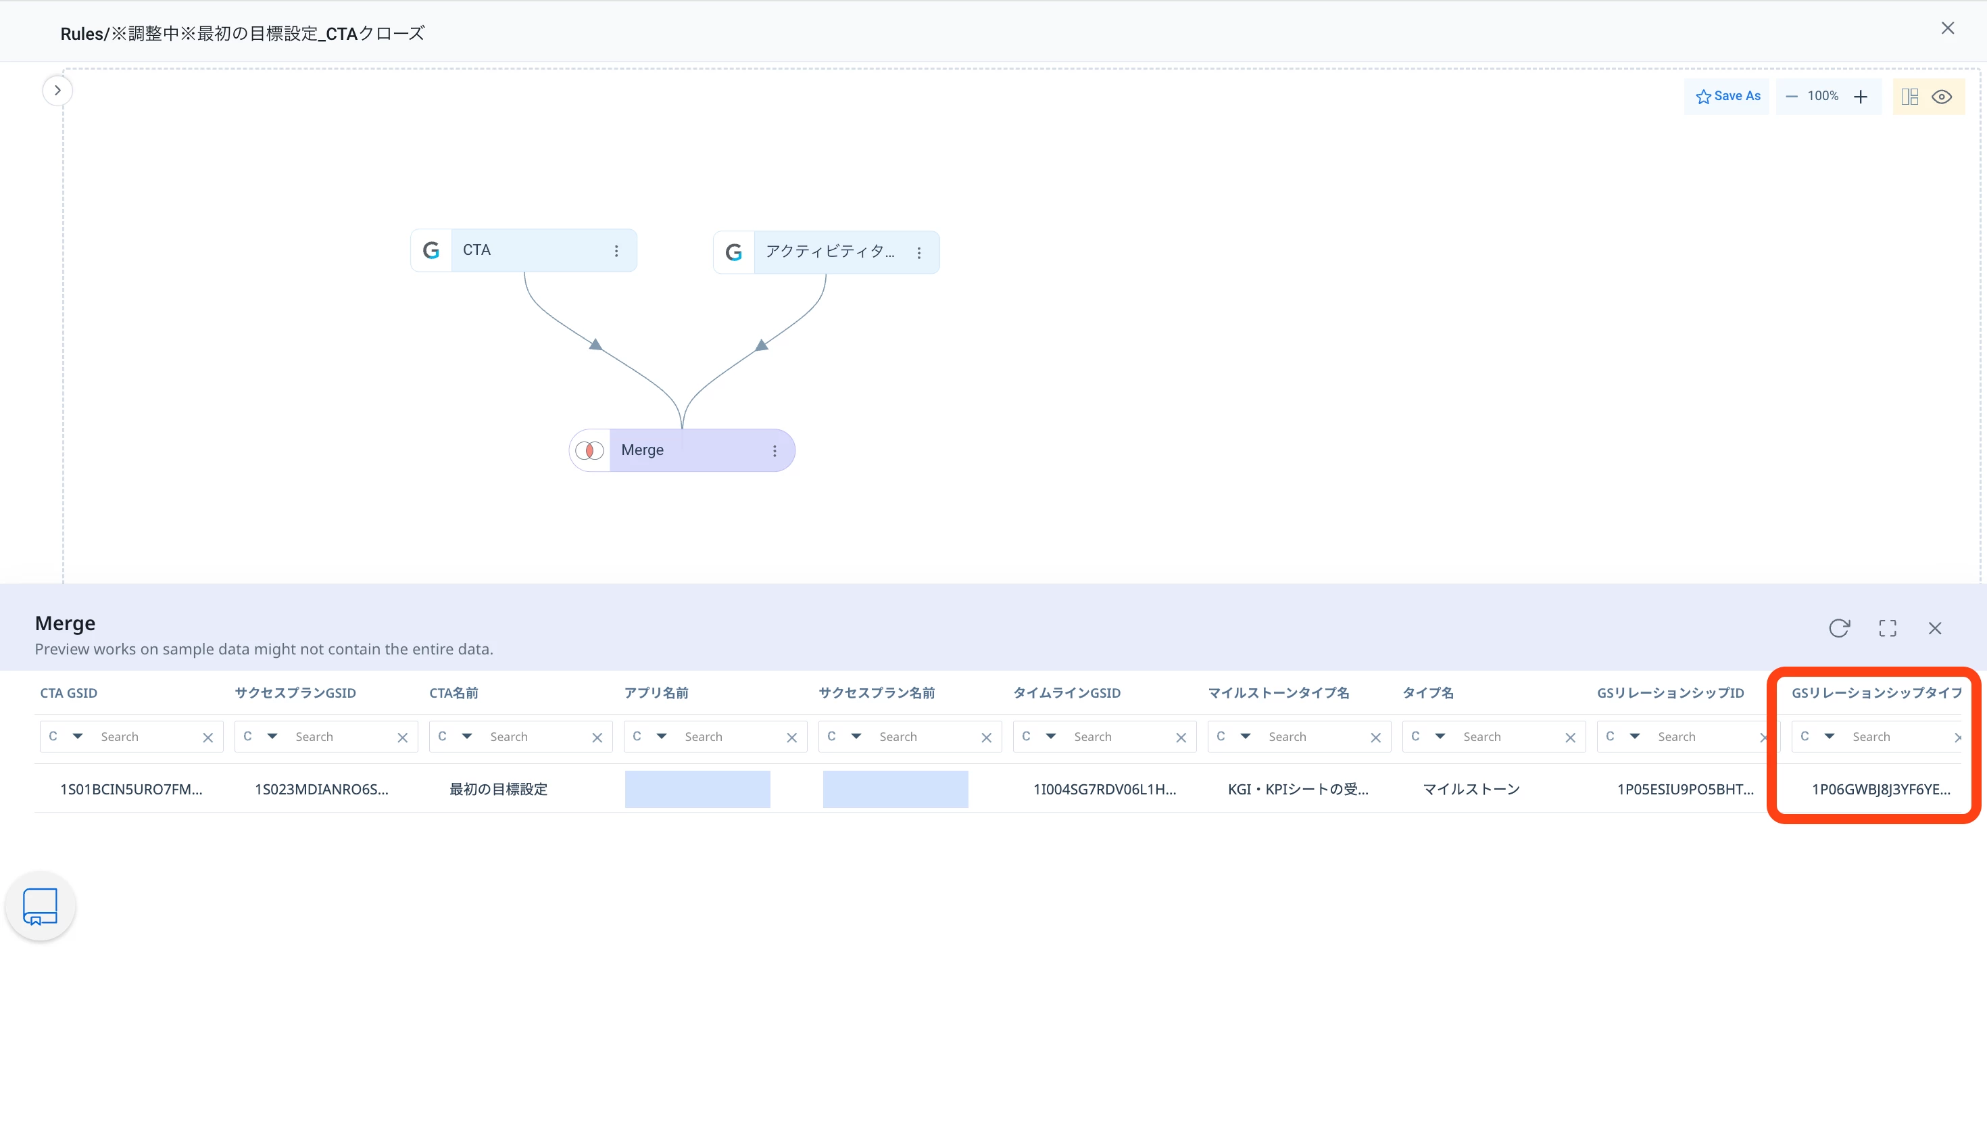1987x1125 pixels.
Task: Open the Merge node three-dot menu
Action: pos(775,450)
